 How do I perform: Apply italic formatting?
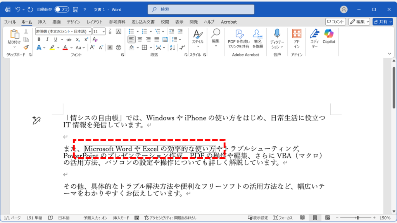[x=47, y=39]
